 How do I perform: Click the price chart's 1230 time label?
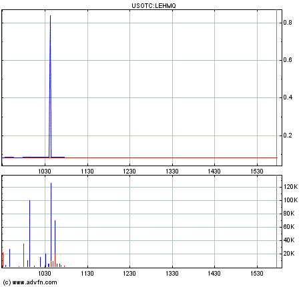click(129, 172)
